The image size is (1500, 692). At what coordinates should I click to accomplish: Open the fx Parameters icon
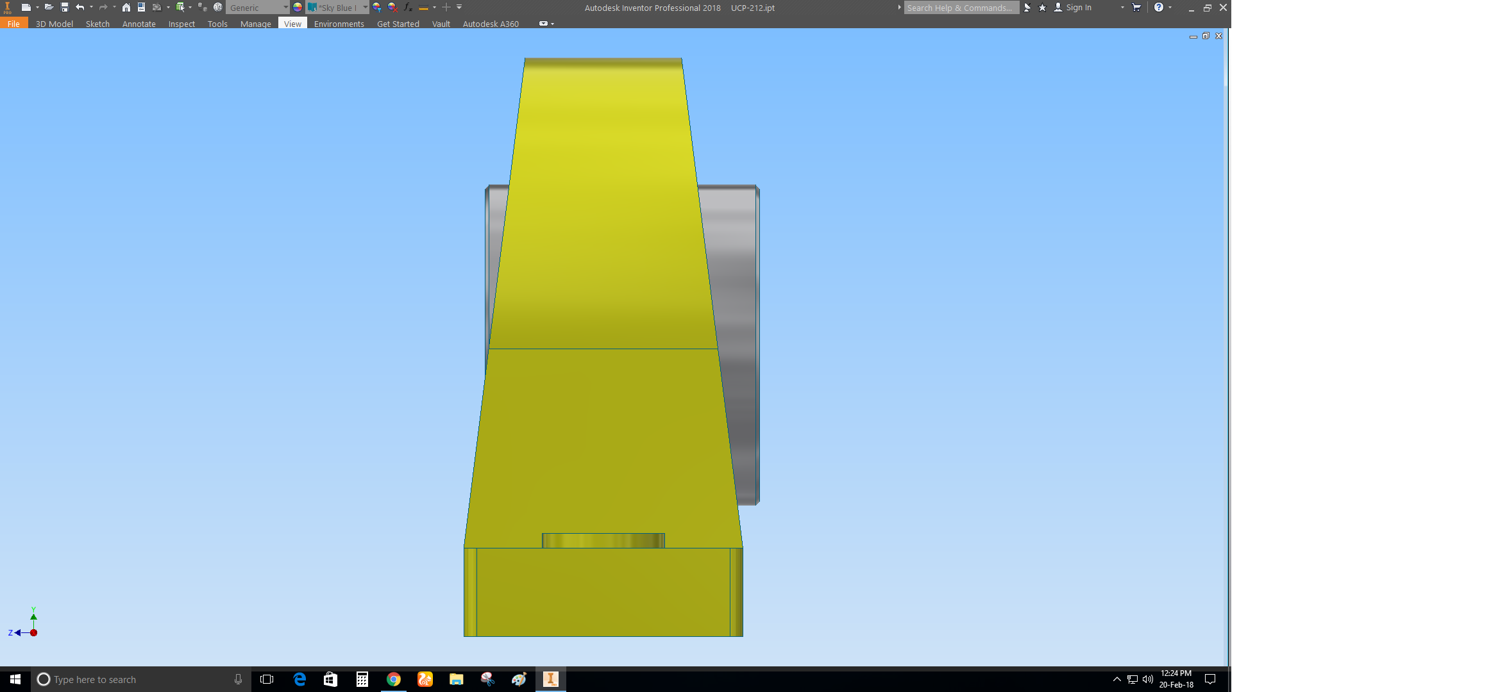[408, 7]
